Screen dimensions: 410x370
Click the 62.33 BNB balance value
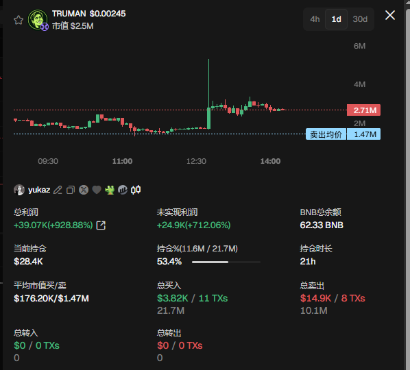coord(322,225)
